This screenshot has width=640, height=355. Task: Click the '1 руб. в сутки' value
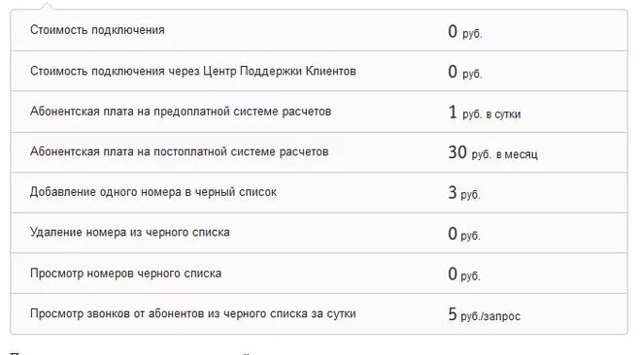click(x=485, y=113)
